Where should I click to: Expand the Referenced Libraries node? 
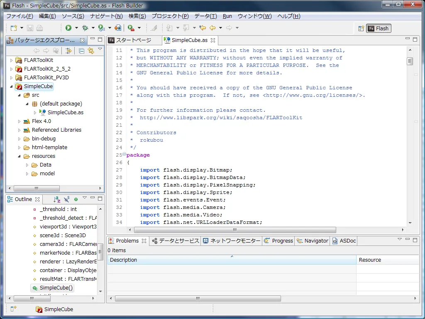[19, 130]
